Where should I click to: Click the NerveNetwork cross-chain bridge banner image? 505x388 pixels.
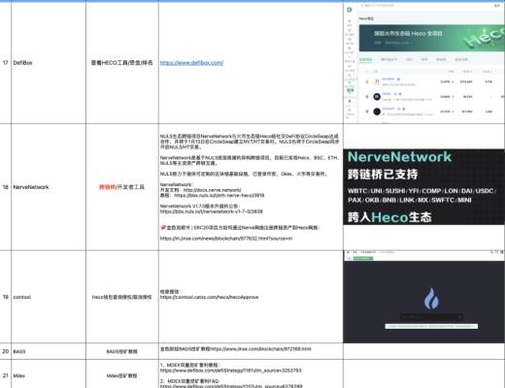coord(424,187)
